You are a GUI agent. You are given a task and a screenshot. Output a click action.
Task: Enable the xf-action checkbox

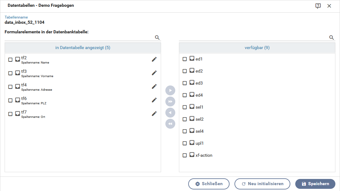185,156
